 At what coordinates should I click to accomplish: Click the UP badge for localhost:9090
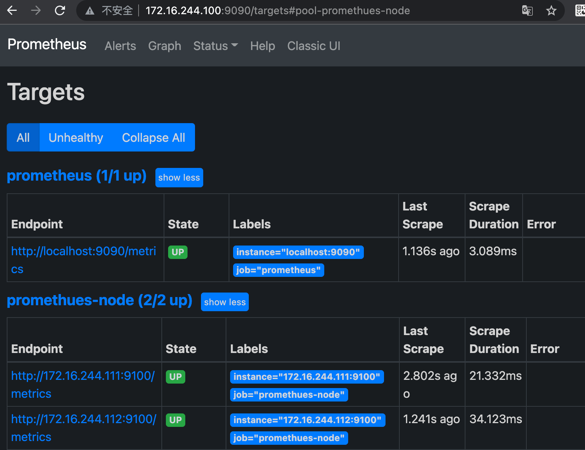[178, 252]
